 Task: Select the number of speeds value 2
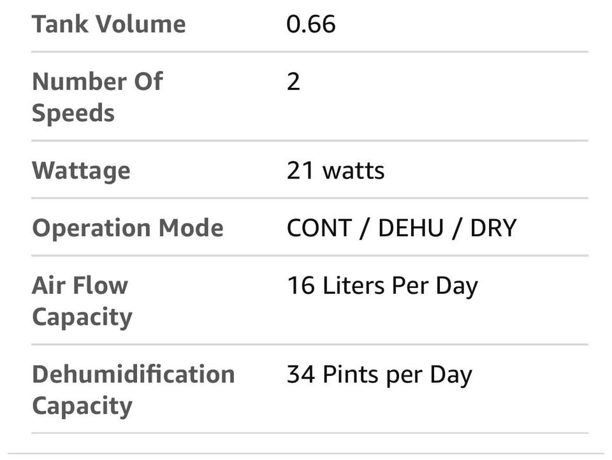click(293, 82)
